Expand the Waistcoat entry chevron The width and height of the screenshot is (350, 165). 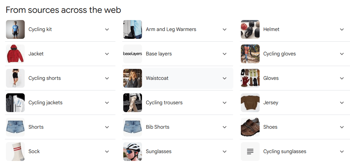pyautogui.click(x=225, y=78)
